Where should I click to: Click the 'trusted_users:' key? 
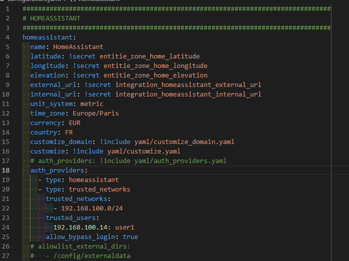pos(72,218)
